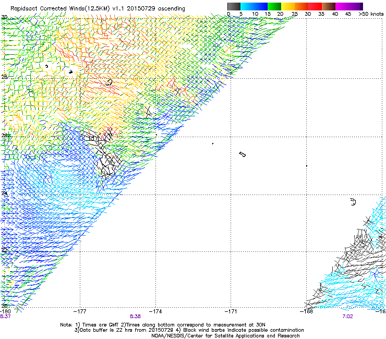
Task: Click legend scale value '30' under color bar
Action: click(308, 14)
